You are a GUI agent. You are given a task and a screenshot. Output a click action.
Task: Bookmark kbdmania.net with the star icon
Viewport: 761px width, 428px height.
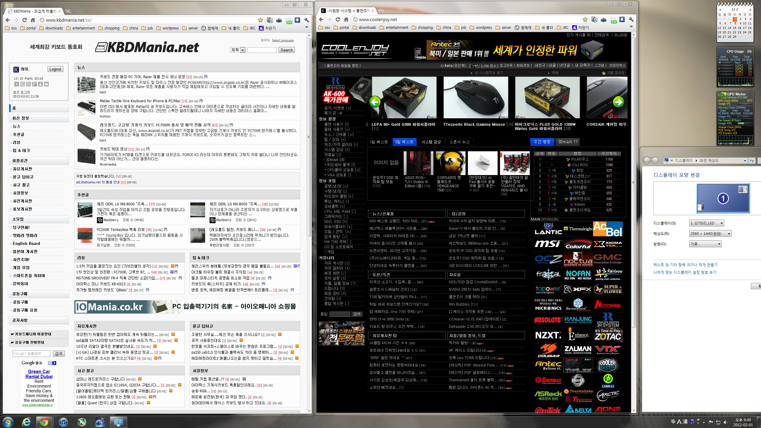point(260,20)
